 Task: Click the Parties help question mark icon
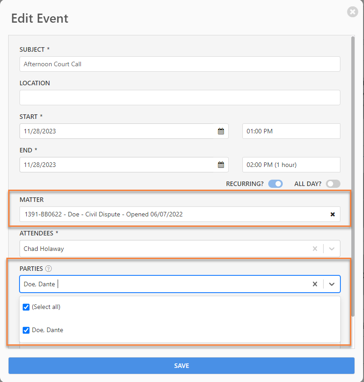coord(49,269)
